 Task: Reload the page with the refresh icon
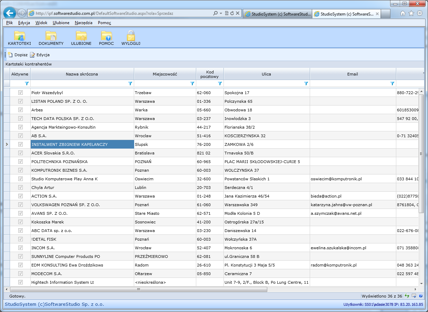point(232,13)
